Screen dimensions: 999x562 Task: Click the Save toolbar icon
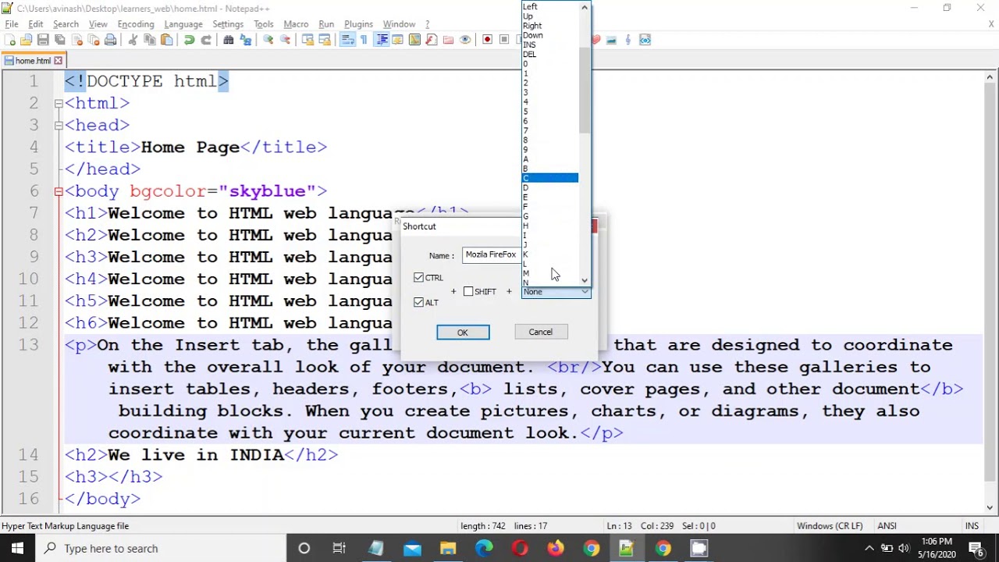click(43, 40)
